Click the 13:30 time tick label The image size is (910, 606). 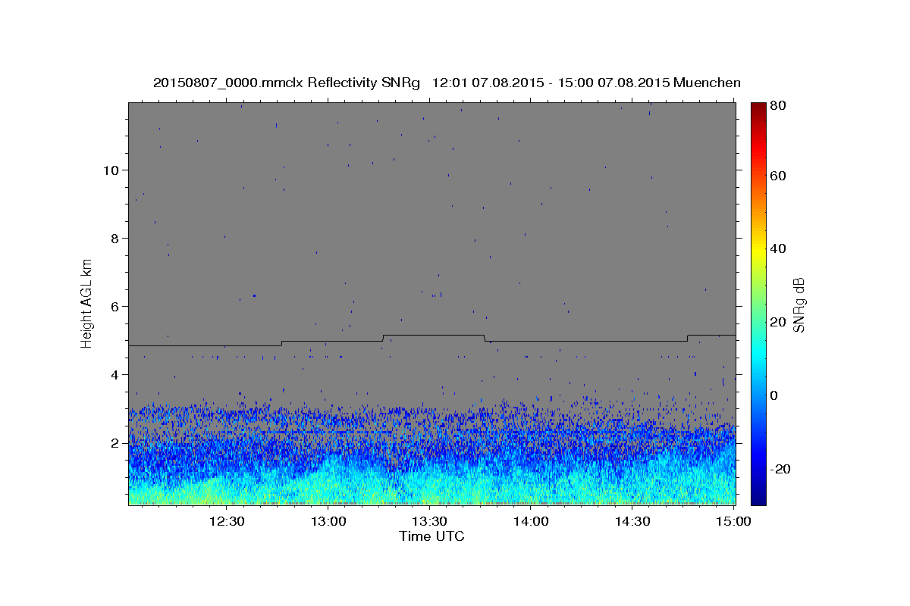[429, 521]
